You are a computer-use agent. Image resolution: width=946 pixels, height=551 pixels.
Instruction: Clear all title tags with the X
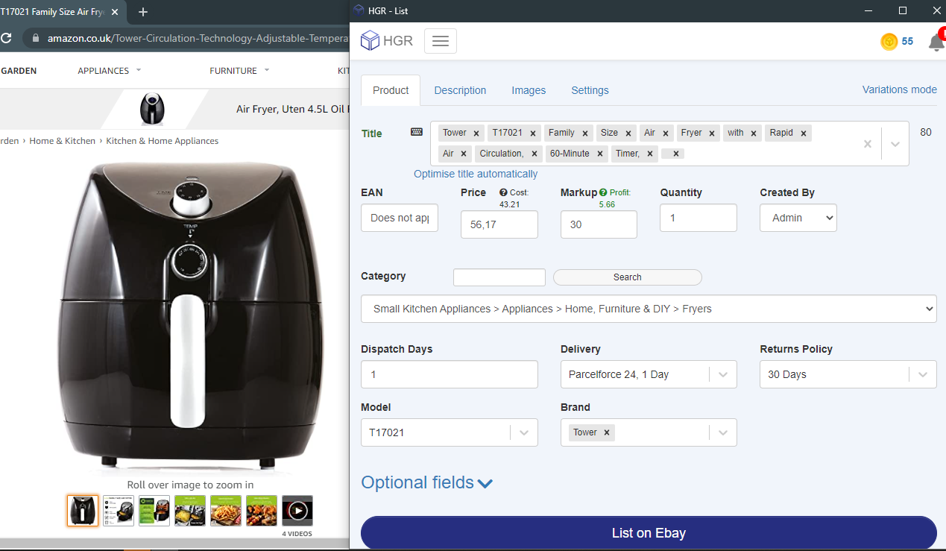click(867, 144)
